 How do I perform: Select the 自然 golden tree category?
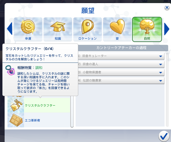[147, 29]
